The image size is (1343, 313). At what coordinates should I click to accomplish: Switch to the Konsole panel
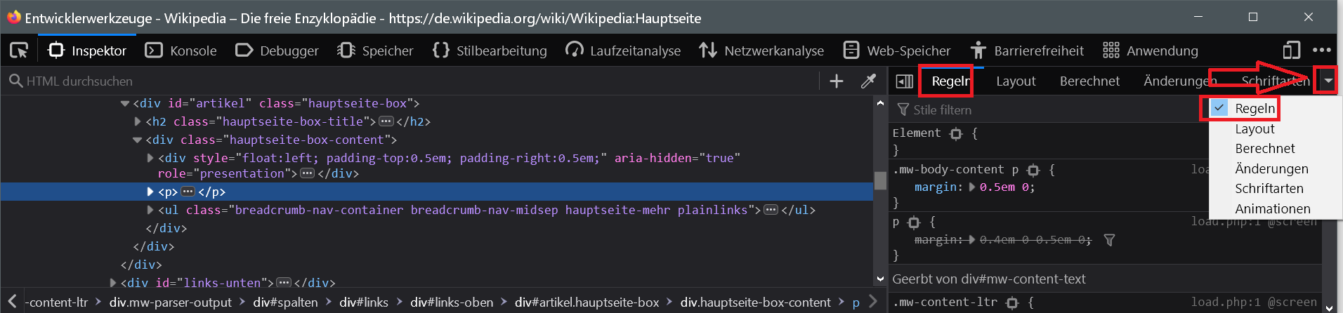pos(181,51)
